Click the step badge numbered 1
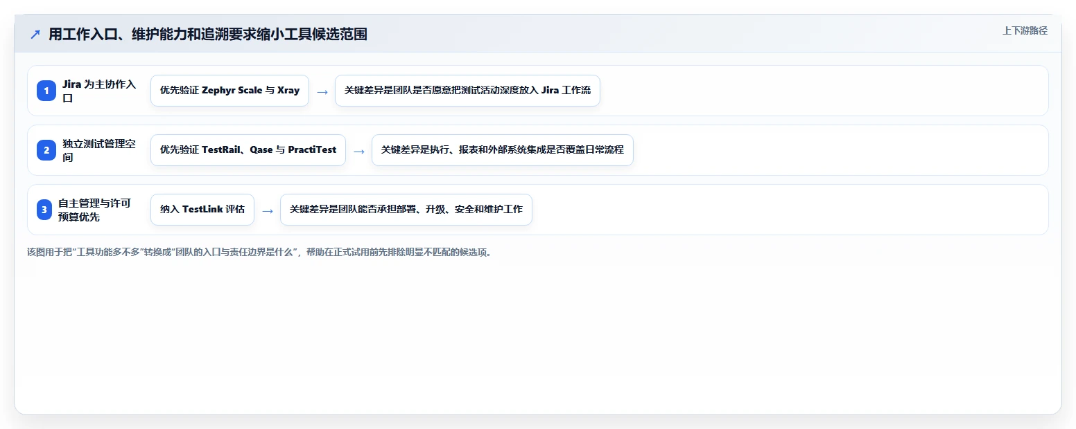Viewport: 1076px width, 429px height. pos(46,91)
